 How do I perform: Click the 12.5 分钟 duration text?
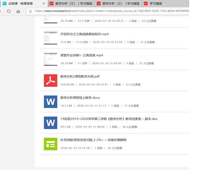coord(84,21)
